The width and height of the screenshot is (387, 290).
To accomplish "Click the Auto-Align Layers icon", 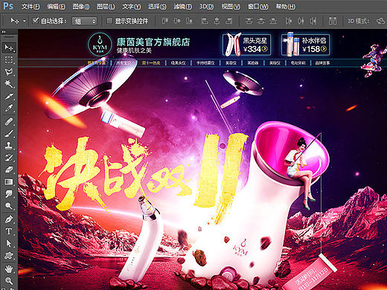I will pyautogui.click(x=333, y=21).
